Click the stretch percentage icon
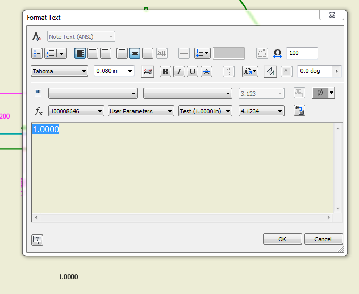Viewport: 359px width, 294px height. (x=278, y=54)
